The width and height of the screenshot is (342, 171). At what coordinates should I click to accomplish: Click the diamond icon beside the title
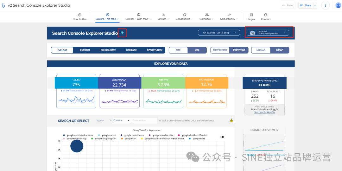[x=122, y=33]
